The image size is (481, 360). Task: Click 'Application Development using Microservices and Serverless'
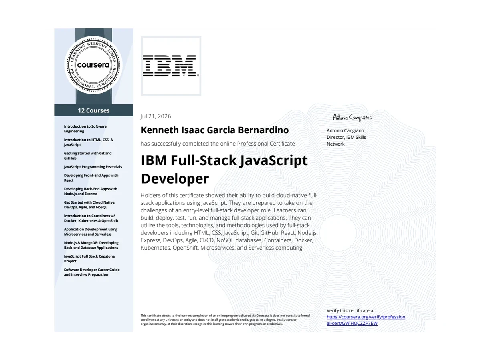tap(91, 232)
